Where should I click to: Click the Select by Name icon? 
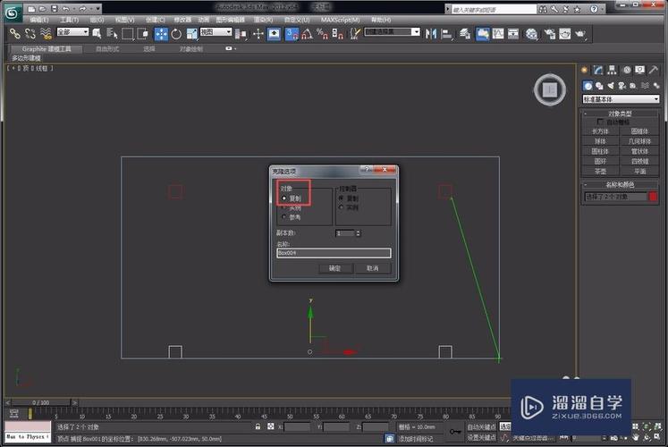point(112,34)
